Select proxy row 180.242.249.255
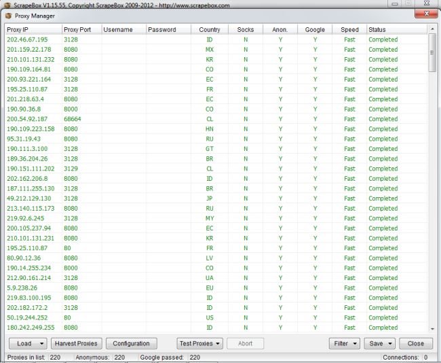Viewport: 441px width, 363px height. point(216,328)
